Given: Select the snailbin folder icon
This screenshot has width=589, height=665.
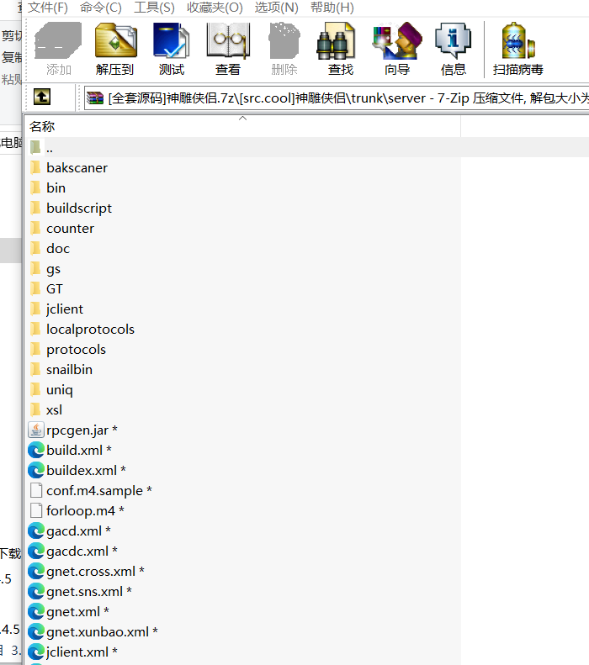Looking at the screenshot, I should point(35,369).
